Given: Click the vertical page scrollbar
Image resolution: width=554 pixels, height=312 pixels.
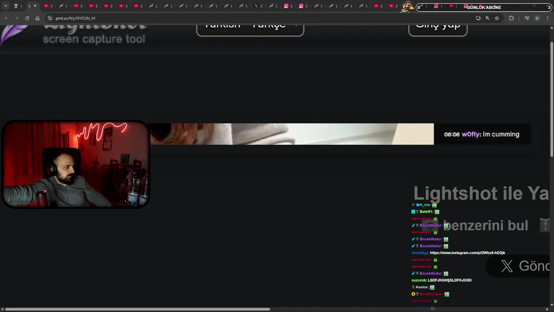Looking at the screenshot, I should point(551,99).
